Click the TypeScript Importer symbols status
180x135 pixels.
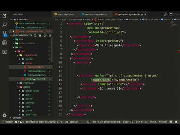point(44,122)
